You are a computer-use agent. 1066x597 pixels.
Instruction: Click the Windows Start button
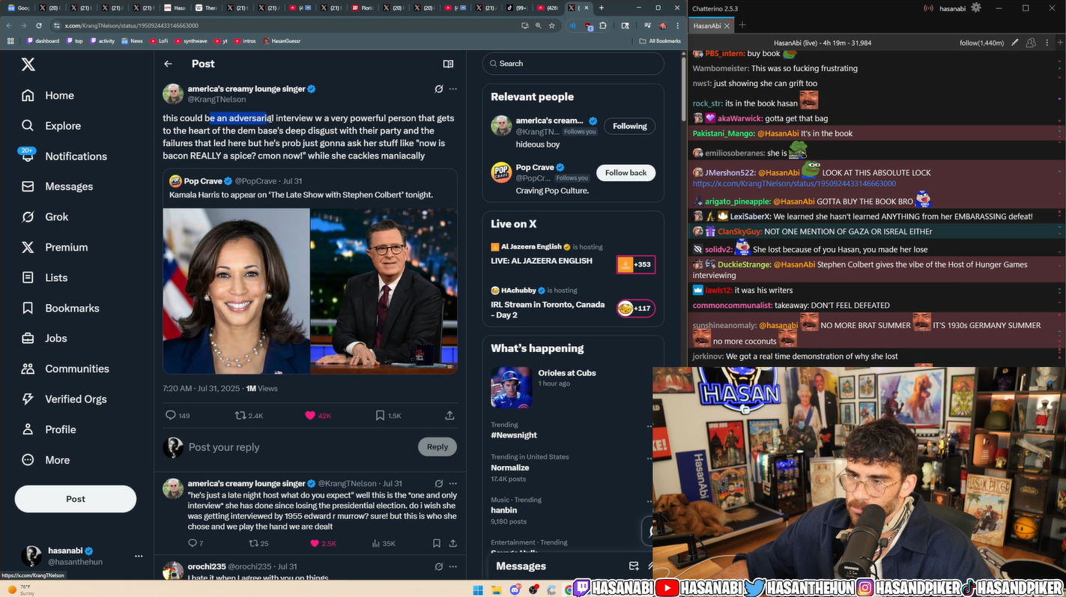pos(478,590)
